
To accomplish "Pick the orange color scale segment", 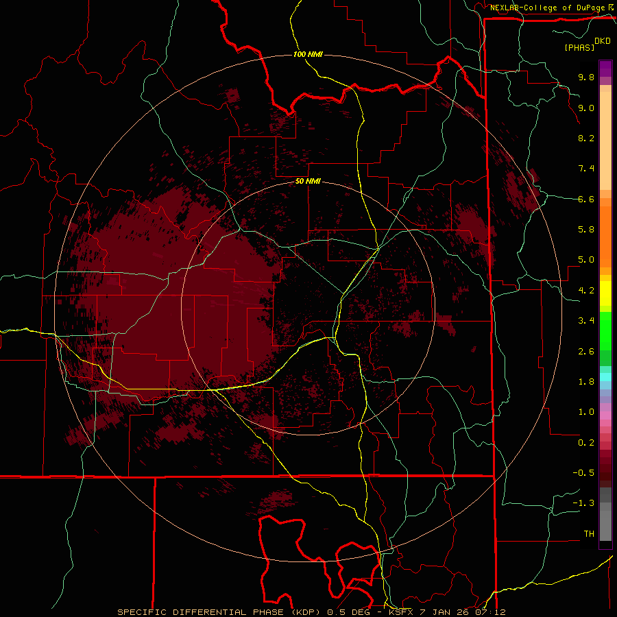I will (x=605, y=237).
